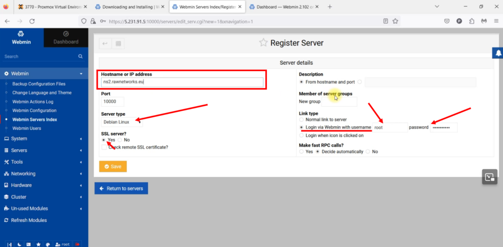Expand the System sidebar section
The height and width of the screenshot is (247, 503).
(x=44, y=138)
